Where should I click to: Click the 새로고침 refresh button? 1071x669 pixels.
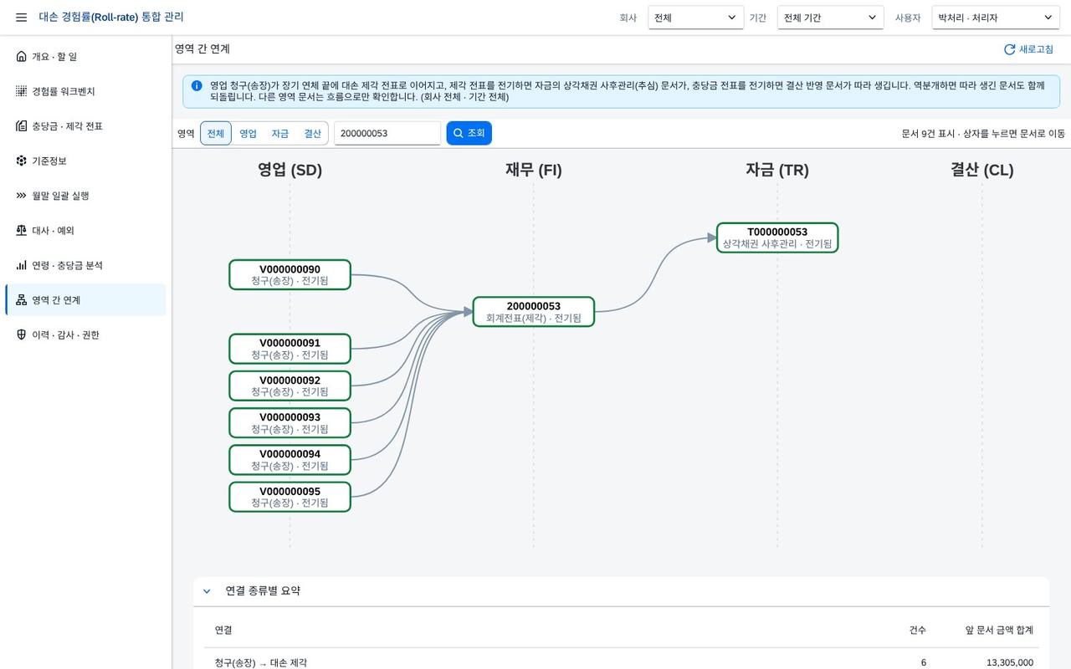pos(1028,49)
